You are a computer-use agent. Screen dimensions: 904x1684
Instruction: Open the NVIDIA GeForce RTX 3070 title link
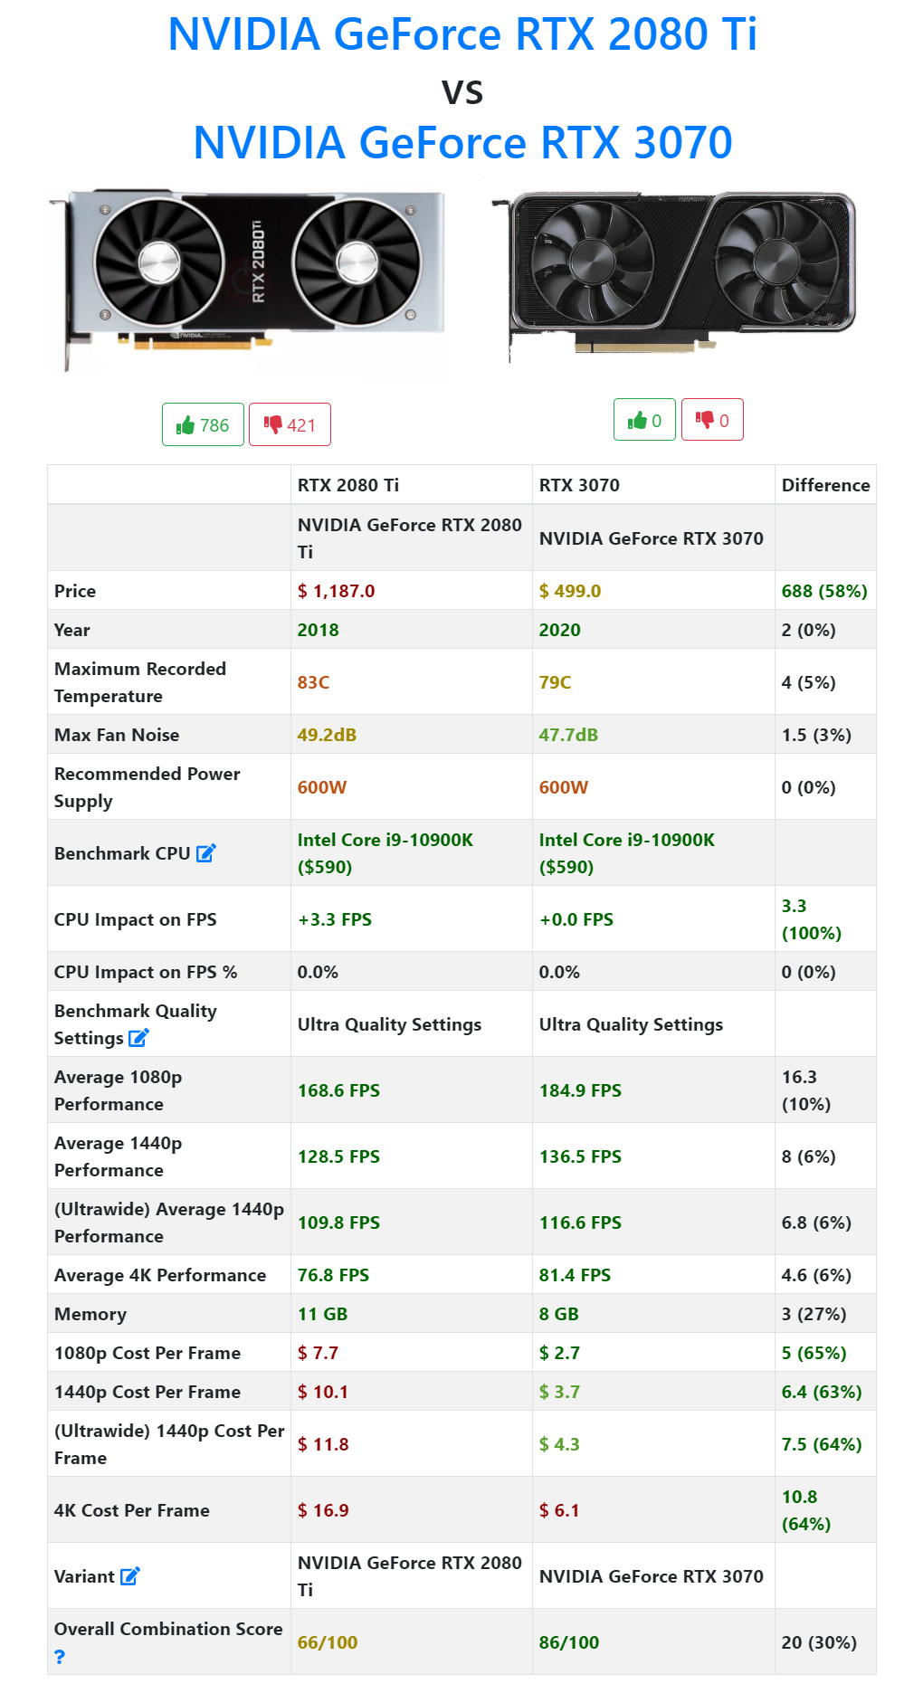[462, 142]
